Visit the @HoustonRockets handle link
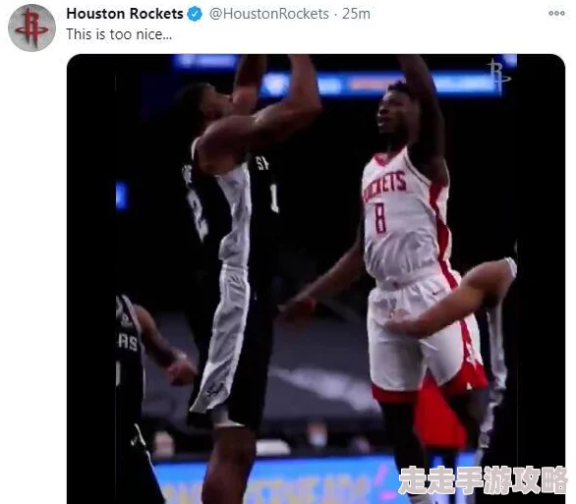Screen dimensions: 576x504 tap(269, 14)
